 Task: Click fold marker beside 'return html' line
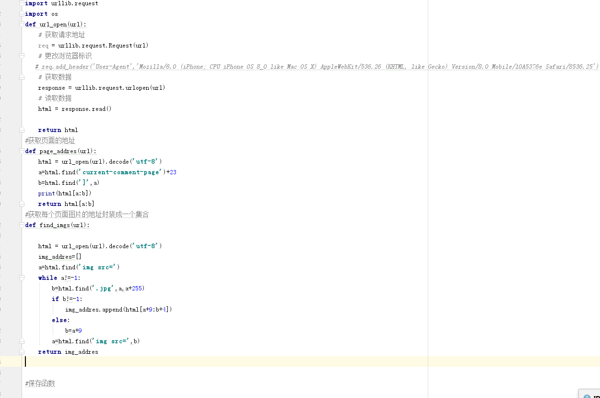click(22, 130)
